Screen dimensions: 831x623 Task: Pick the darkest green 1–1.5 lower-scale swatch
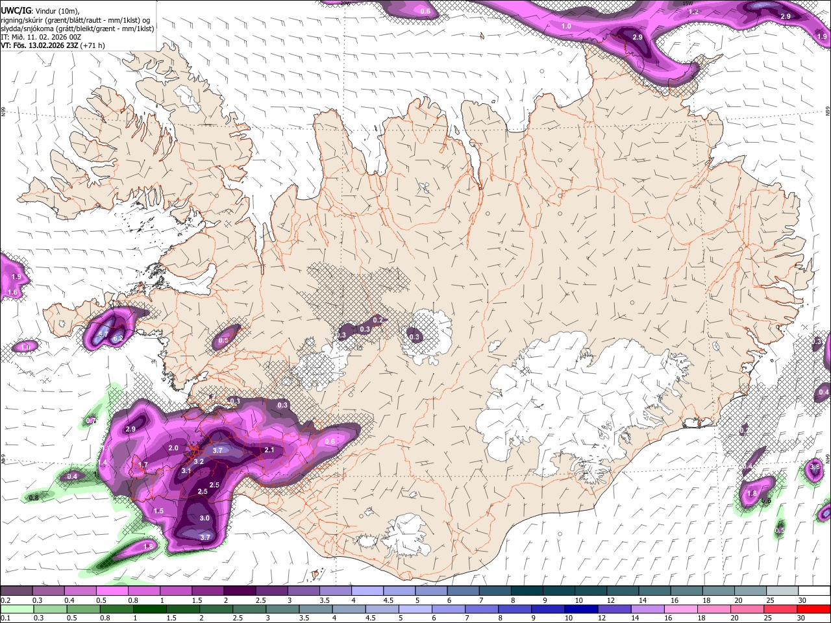pyautogui.click(x=149, y=609)
